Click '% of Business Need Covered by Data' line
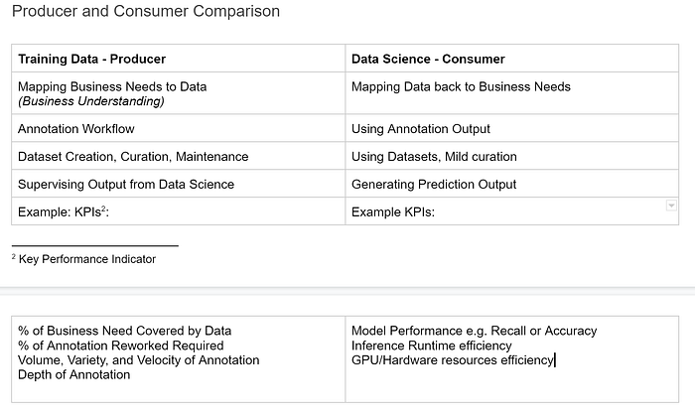Screen dimensions: 695x416 (124, 331)
